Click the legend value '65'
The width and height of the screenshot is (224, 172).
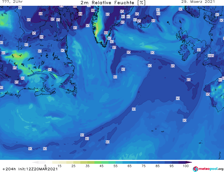click(x=130, y=166)
